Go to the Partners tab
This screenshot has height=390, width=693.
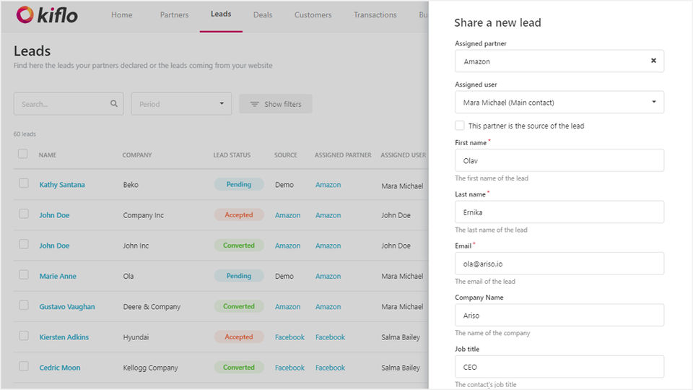[174, 15]
